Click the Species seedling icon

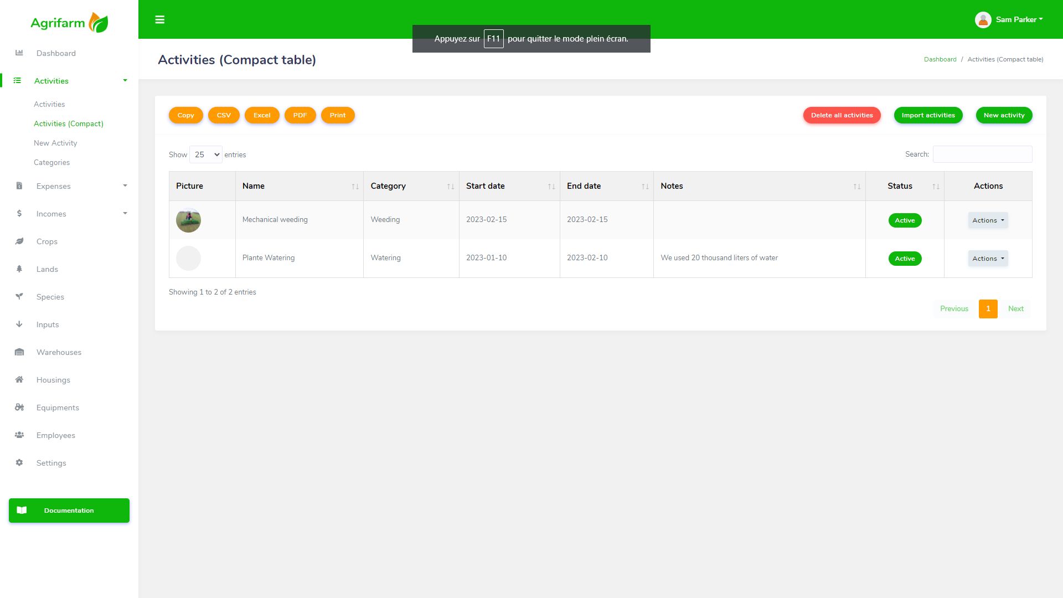tap(19, 297)
